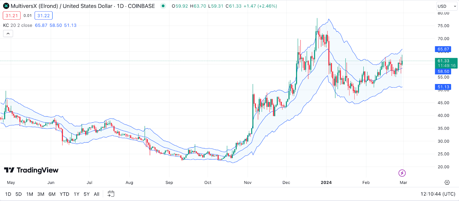459x201 pixels.
Task: Select the 1Y time range
Action: (76, 194)
